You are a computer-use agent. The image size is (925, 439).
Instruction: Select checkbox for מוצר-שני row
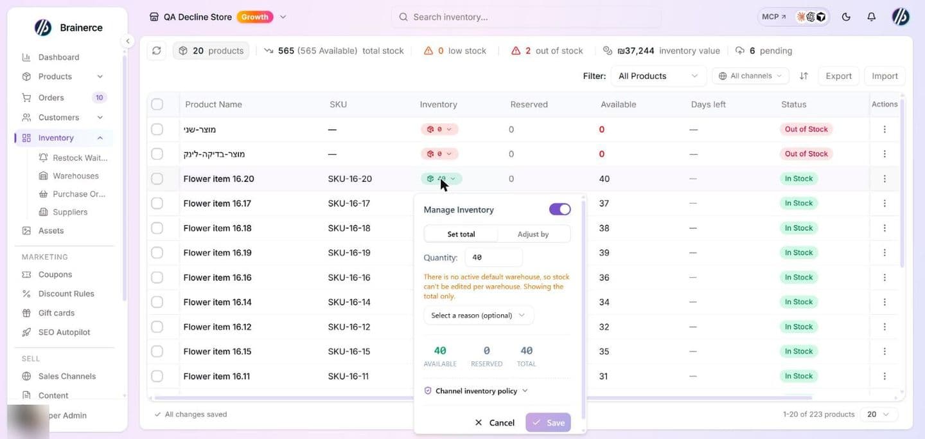pyautogui.click(x=157, y=129)
